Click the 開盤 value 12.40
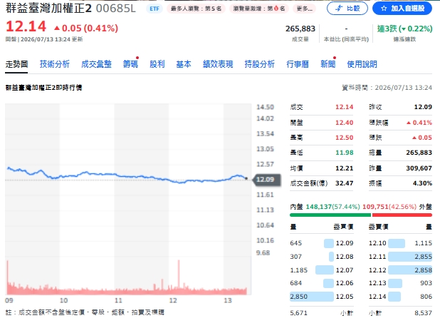 (x=345, y=123)
